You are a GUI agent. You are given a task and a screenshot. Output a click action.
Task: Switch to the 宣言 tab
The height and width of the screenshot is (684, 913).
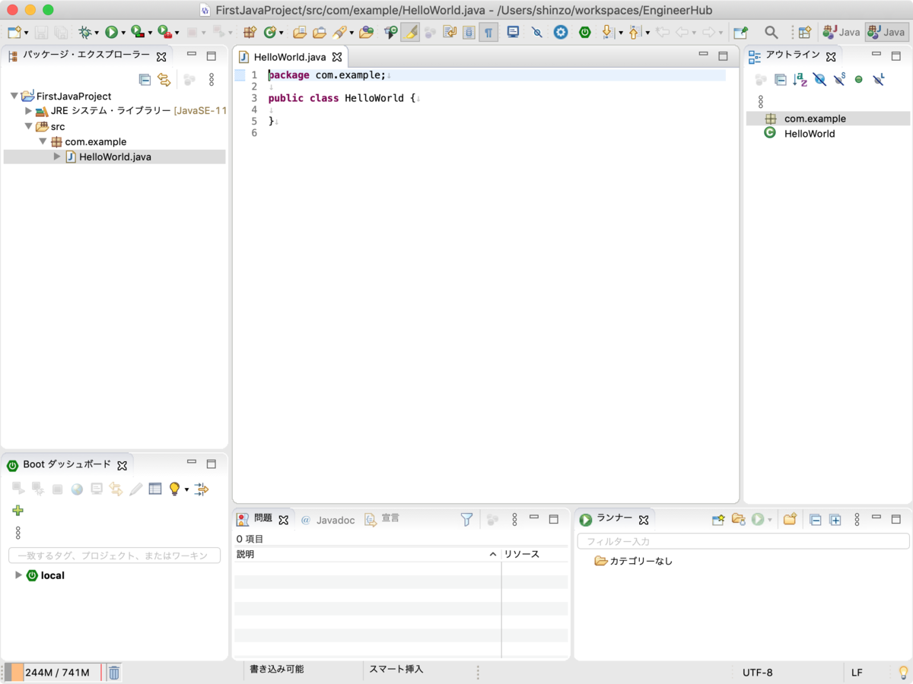(x=382, y=519)
